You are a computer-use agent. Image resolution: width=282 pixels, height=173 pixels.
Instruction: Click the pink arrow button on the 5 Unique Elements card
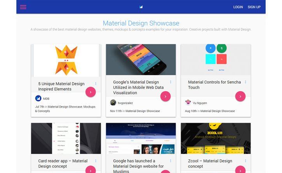(90, 92)
